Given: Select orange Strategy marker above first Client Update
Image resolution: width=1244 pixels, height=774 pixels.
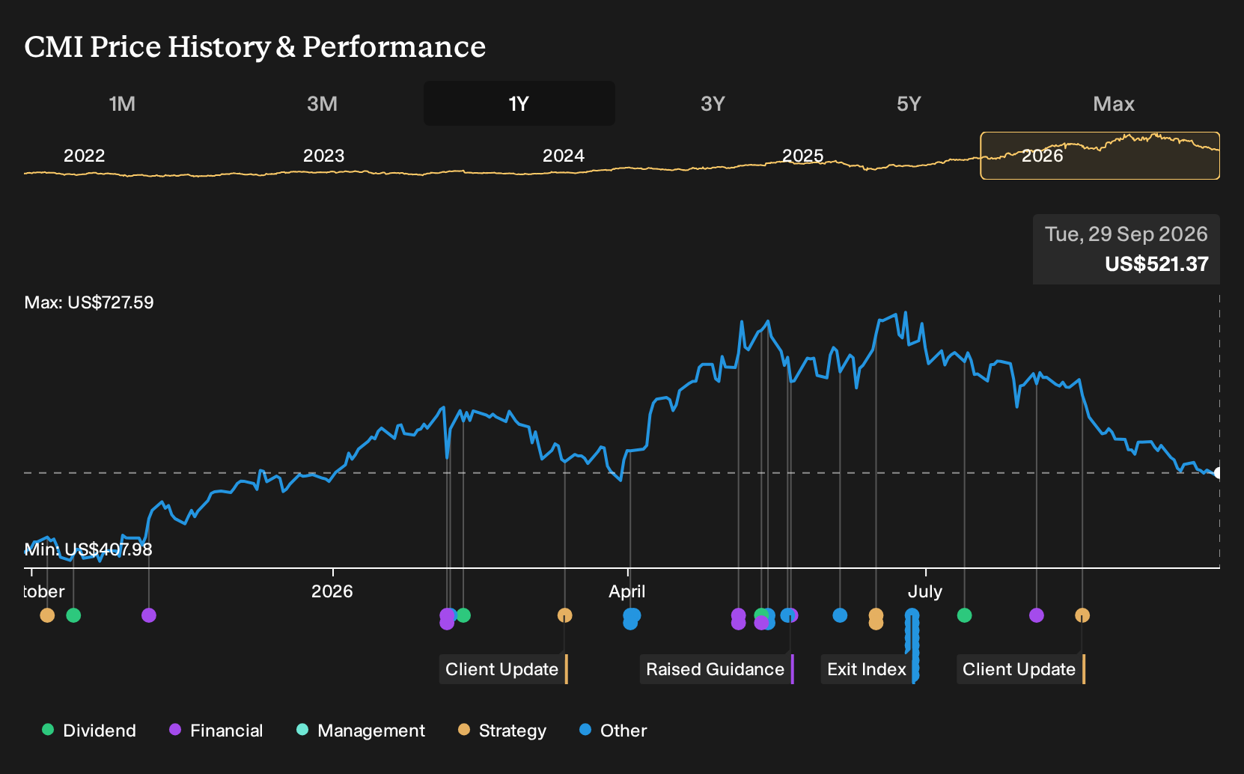Looking at the screenshot, I should pos(565,615).
